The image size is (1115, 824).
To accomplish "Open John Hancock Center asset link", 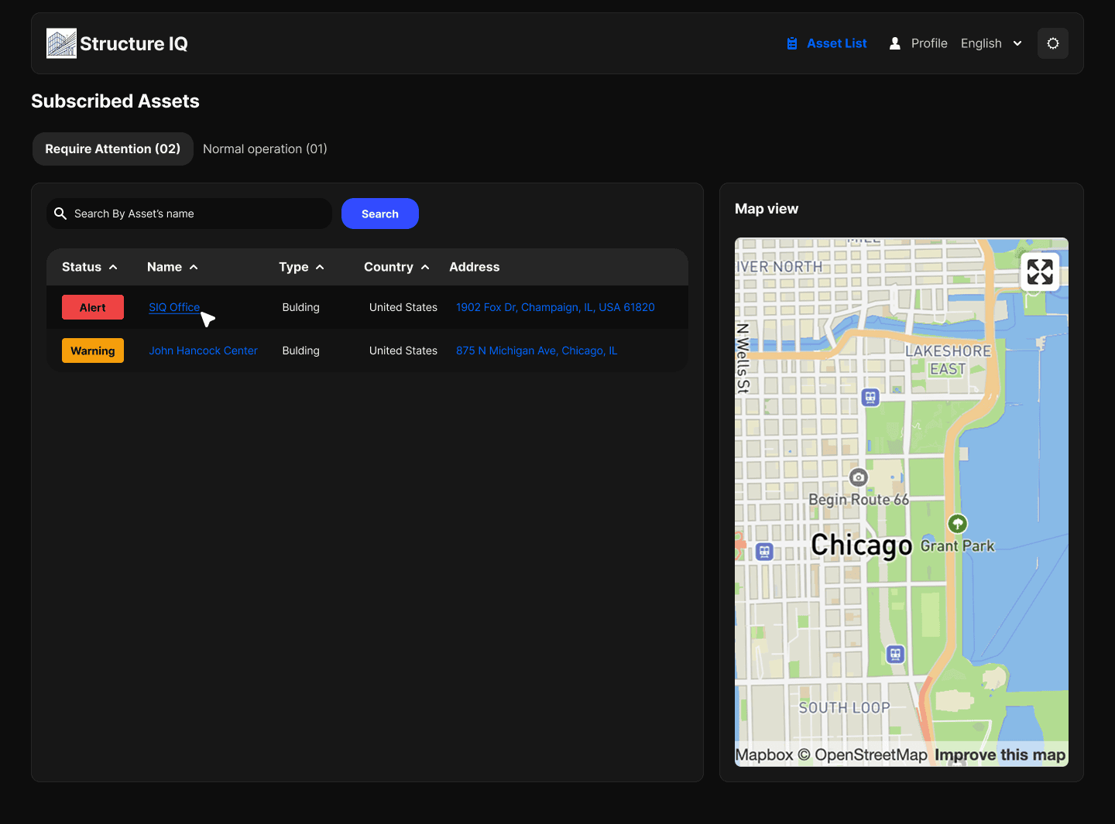I will [203, 350].
